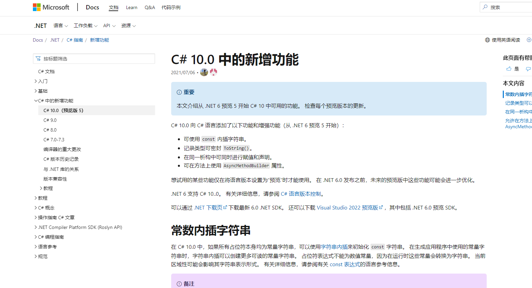Click the thumbs down feedback icon

[x=528, y=69]
